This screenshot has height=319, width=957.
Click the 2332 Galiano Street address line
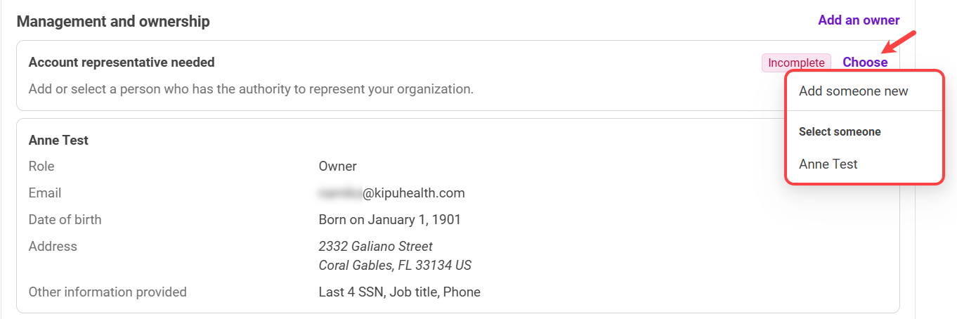[x=375, y=247]
